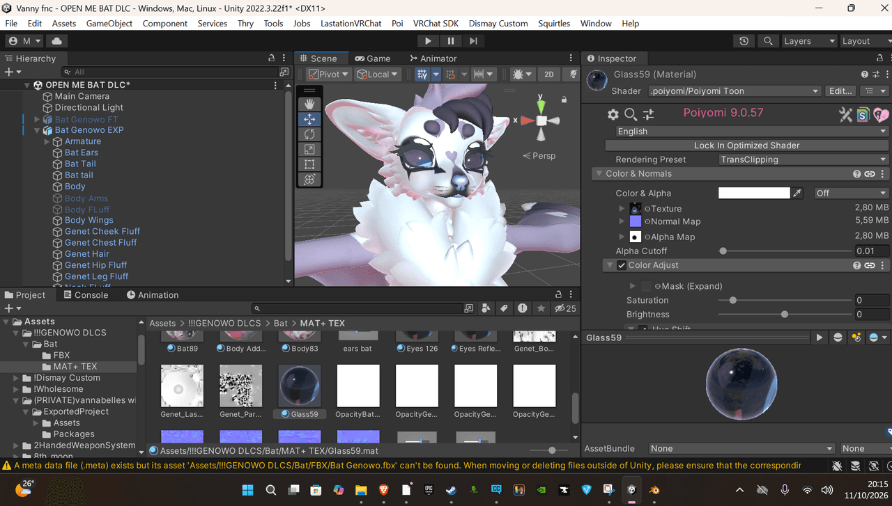The height and width of the screenshot is (506, 892).
Task: Open the undo history icon
Action: point(744,41)
